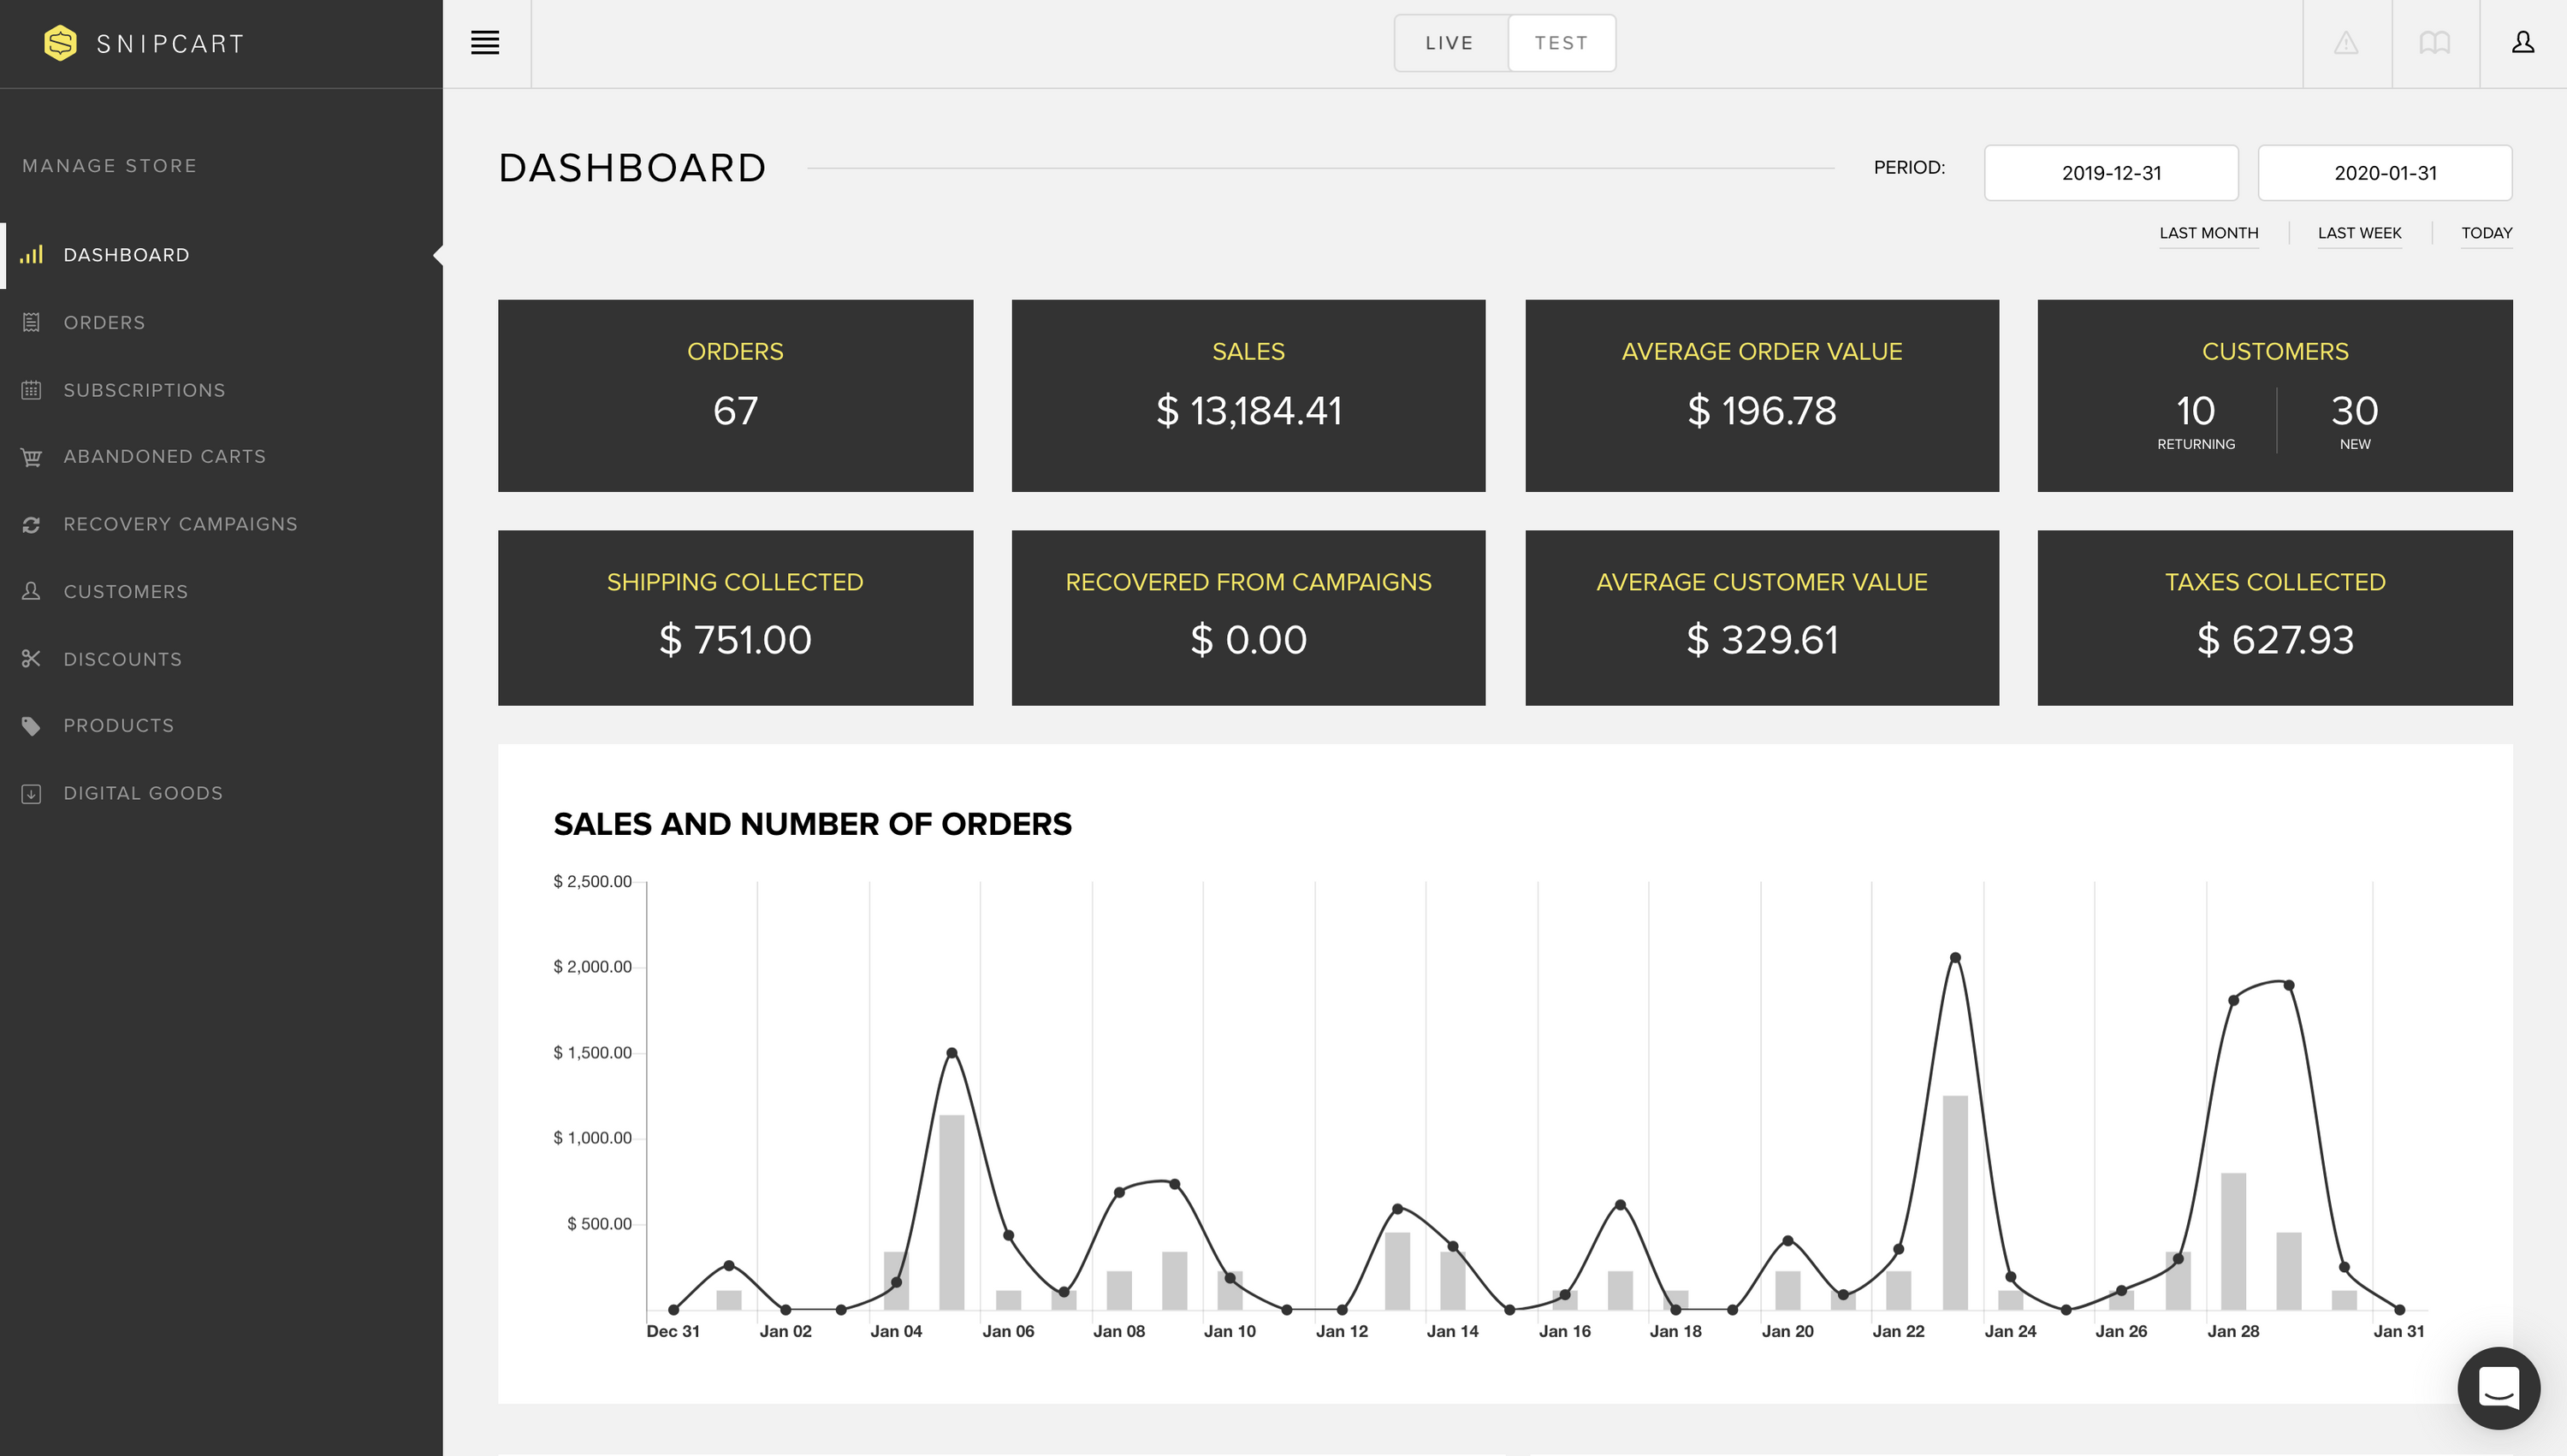
Task: Switch environment to LIVE mode
Action: point(1449,43)
